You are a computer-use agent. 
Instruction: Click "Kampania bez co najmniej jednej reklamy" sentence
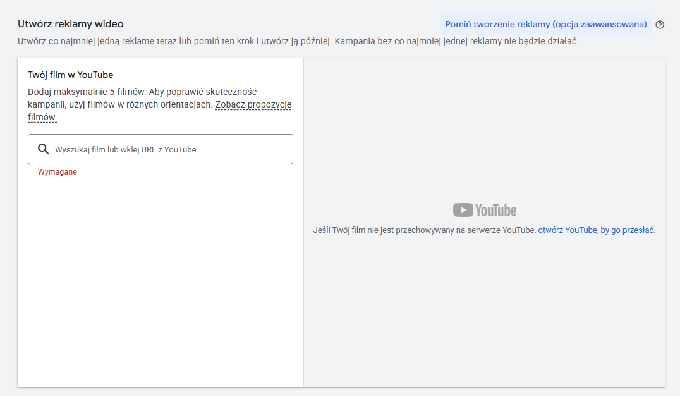[x=456, y=42]
